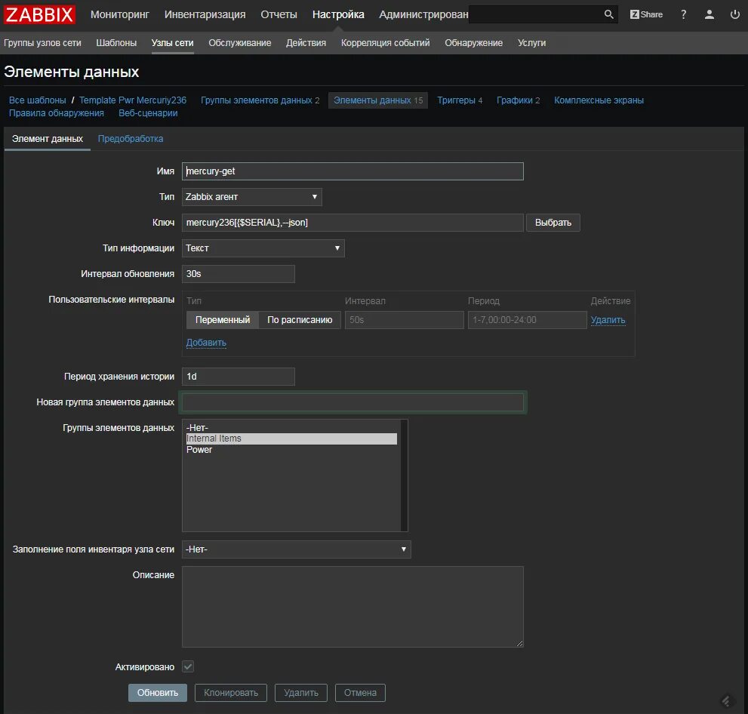Open the user profile icon

click(710, 14)
